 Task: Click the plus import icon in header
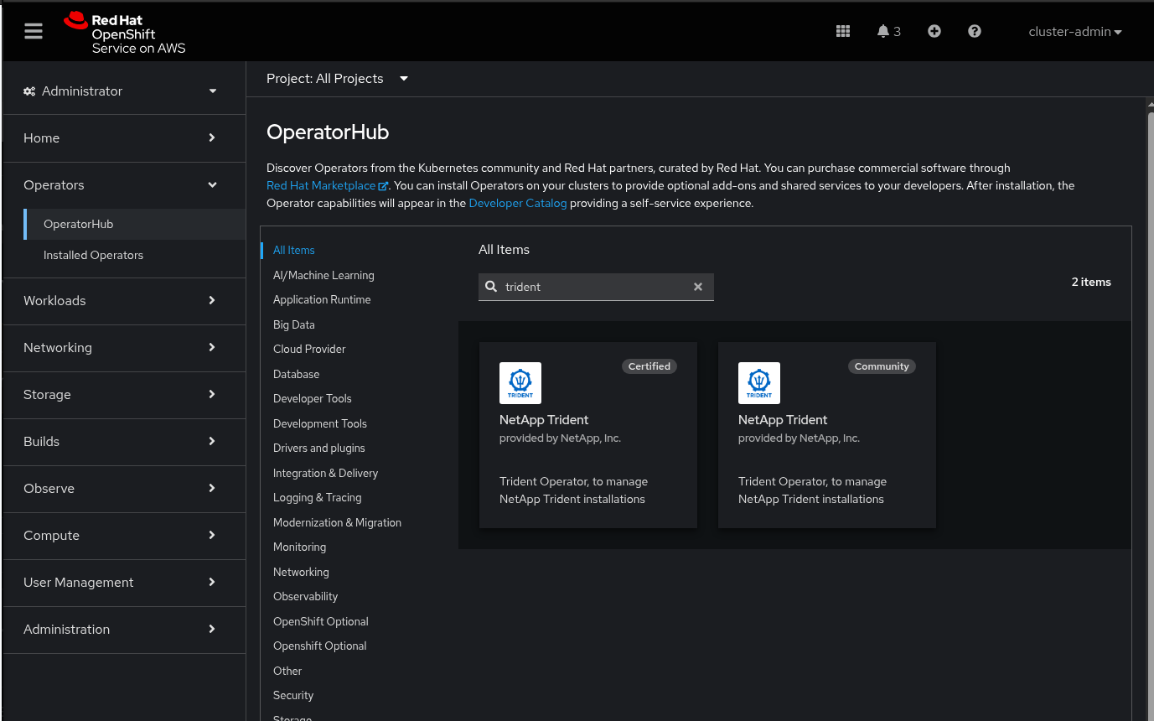934,31
